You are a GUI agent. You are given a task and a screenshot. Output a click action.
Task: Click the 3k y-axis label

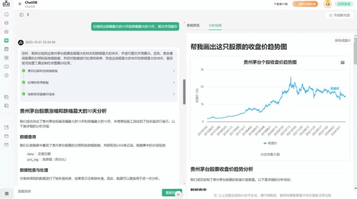202,69
